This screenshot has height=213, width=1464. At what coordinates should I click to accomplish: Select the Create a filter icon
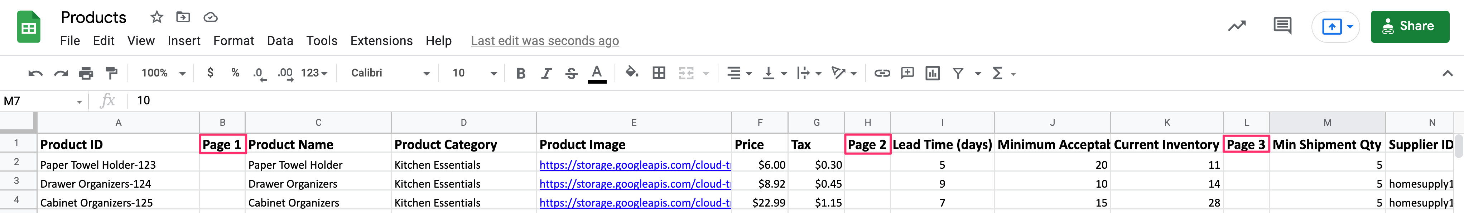tap(958, 73)
